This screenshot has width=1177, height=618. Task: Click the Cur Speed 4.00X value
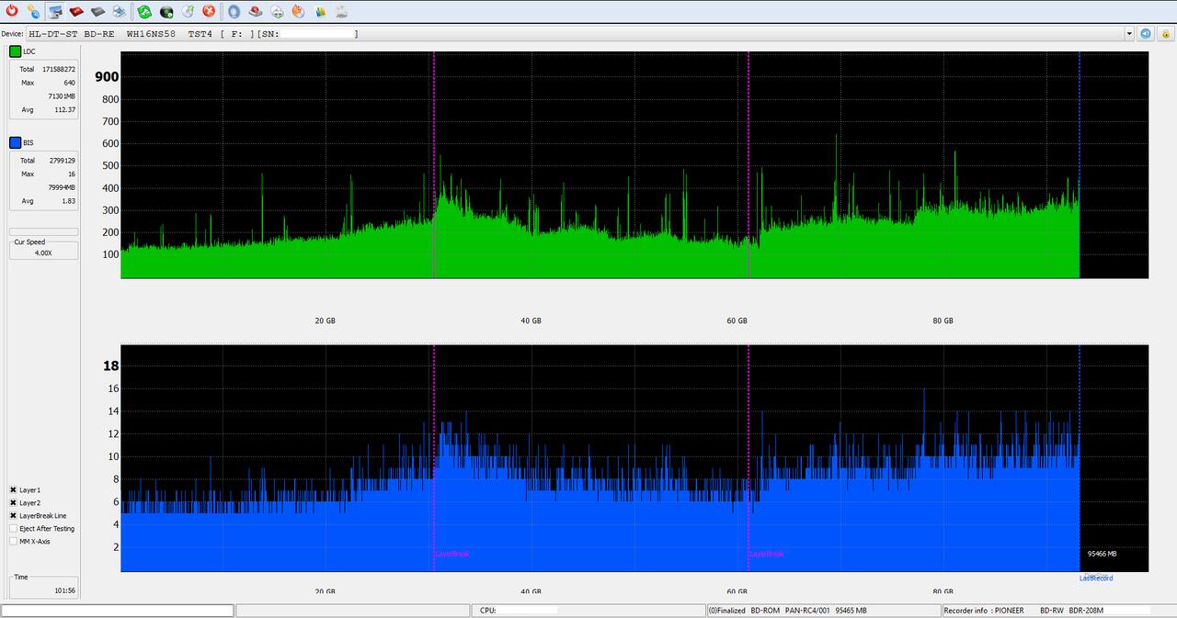point(42,253)
